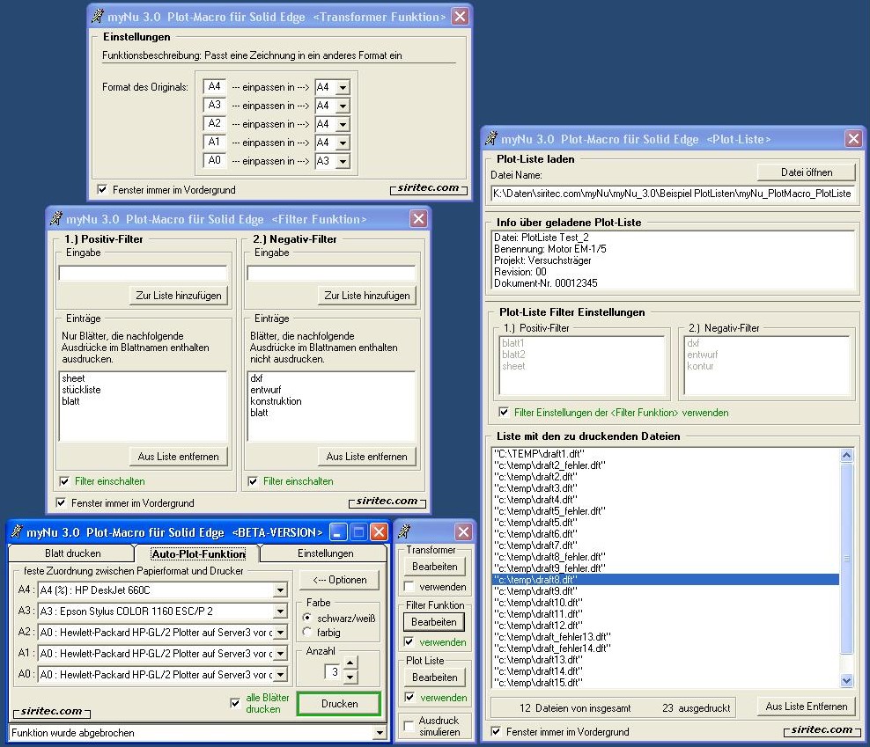
Task: Click 'Aus Liste entfernen' under Positiv-Filter
Action: pos(179,457)
